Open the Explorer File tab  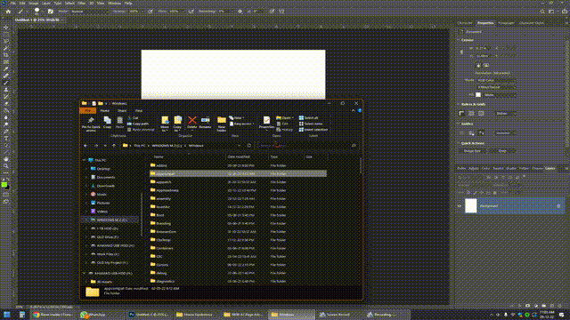(x=87, y=110)
